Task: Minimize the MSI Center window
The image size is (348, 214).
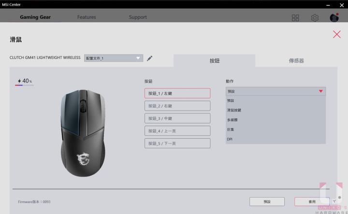Action: [x=328, y=5]
